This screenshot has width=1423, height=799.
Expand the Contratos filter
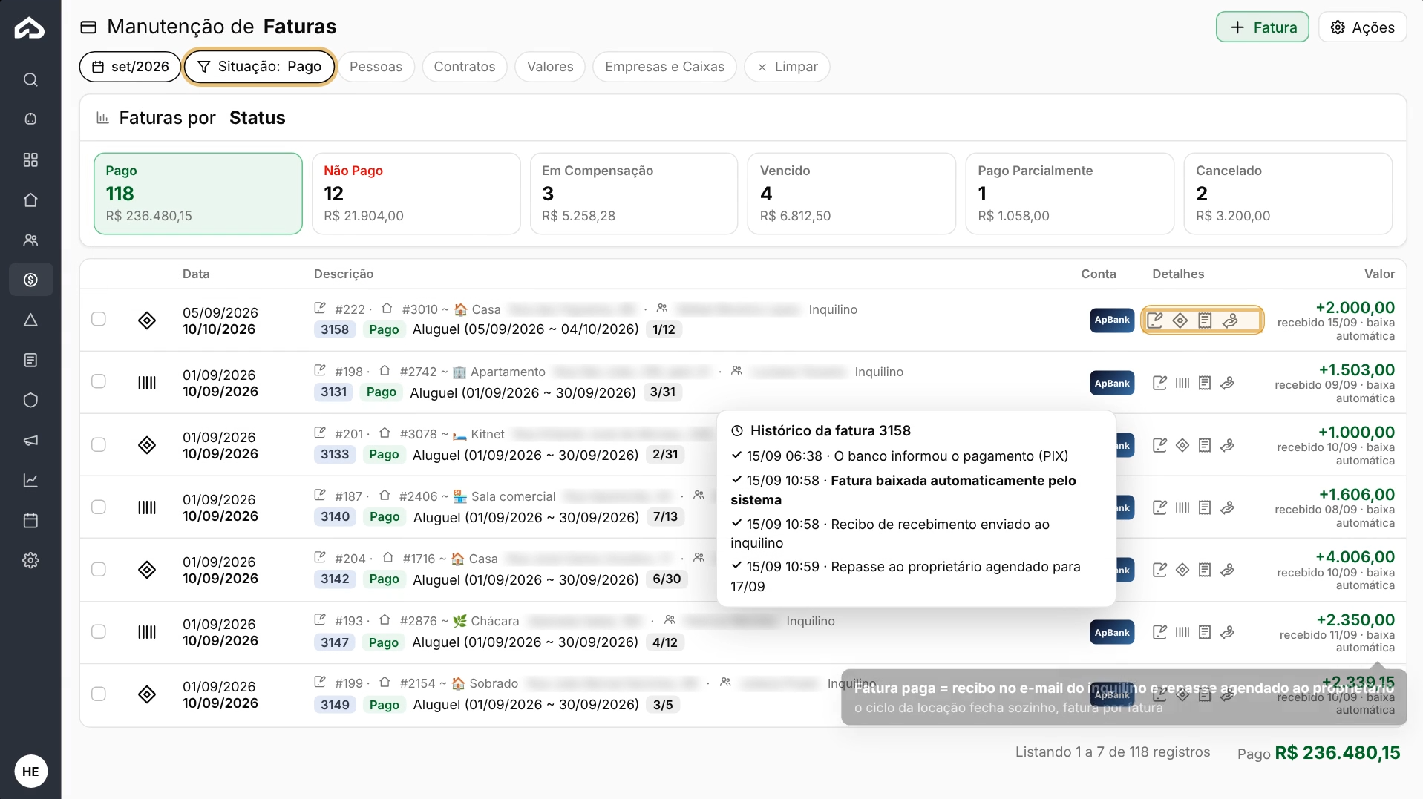[x=465, y=67]
